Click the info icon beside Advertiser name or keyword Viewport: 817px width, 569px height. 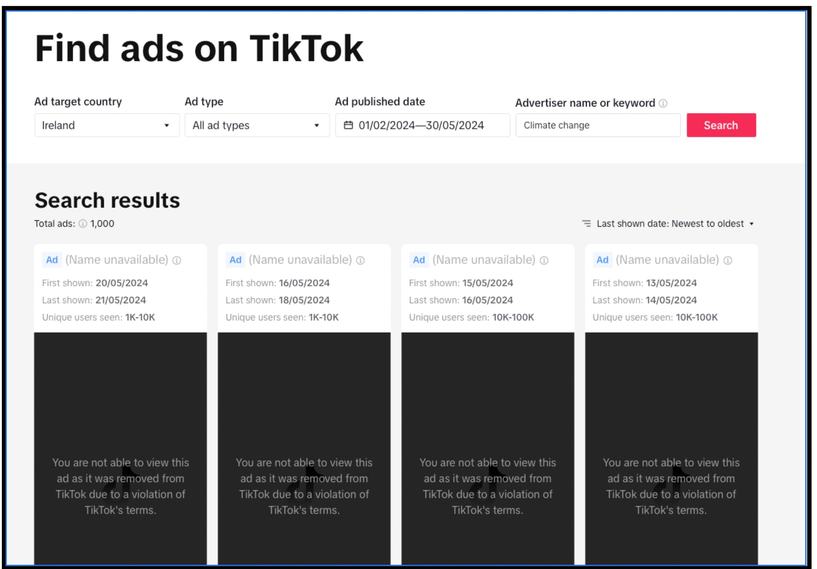pyautogui.click(x=663, y=103)
